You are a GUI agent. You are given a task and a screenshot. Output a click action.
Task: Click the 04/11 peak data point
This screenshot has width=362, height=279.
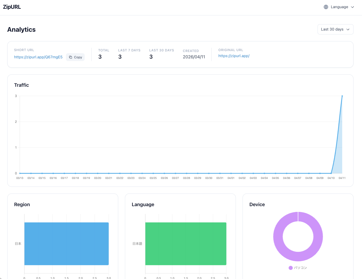click(342, 96)
